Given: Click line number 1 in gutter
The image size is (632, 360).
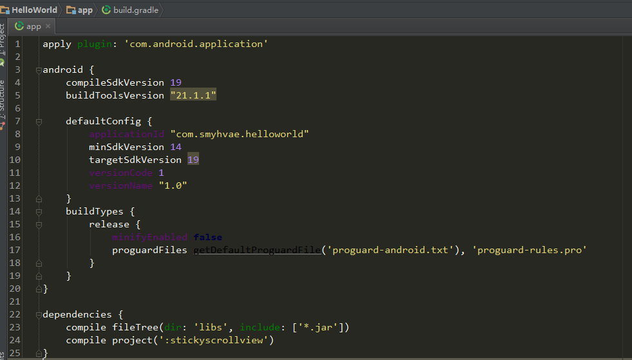Looking at the screenshot, I should 17,44.
